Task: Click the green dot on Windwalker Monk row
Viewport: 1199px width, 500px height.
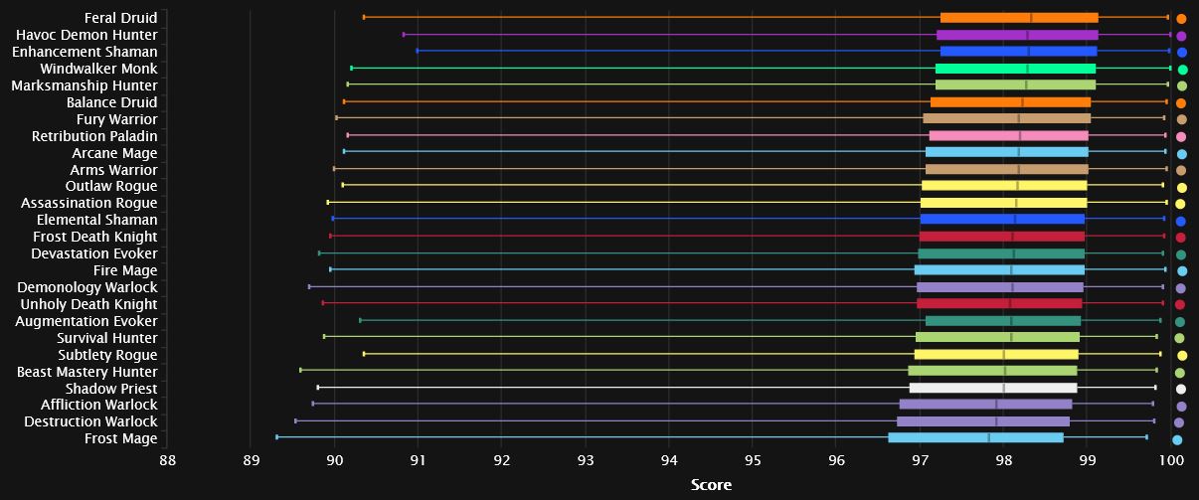Action: pos(1182,70)
